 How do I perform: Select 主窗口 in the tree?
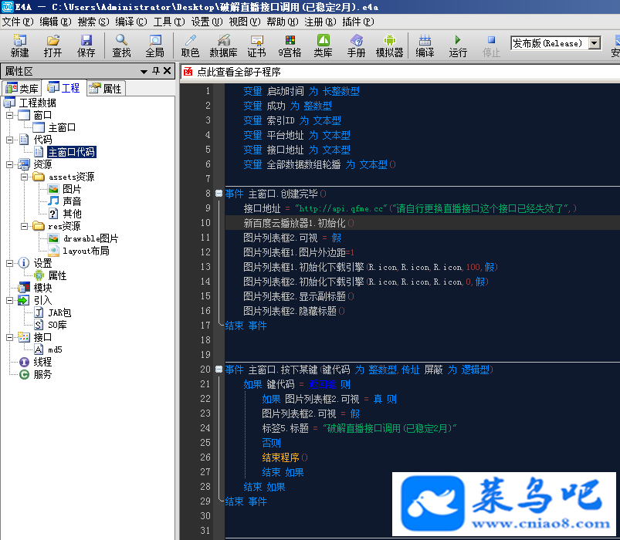click(62, 127)
